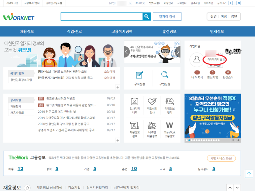Click the 일자리 검색 button
255x191 pixels.
(167, 16)
